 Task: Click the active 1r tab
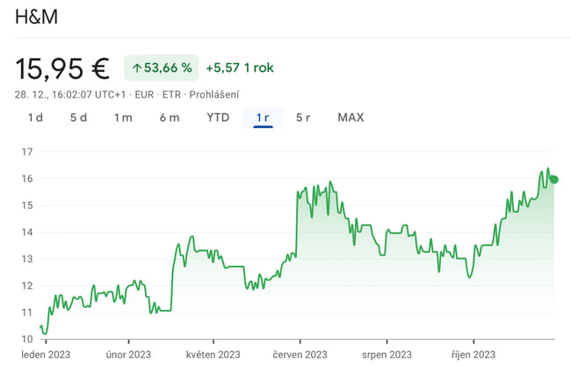coord(263,118)
